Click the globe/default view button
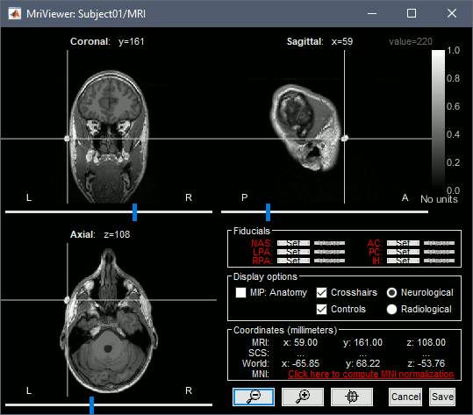Screen dimensions: 473x415 [352, 397]
